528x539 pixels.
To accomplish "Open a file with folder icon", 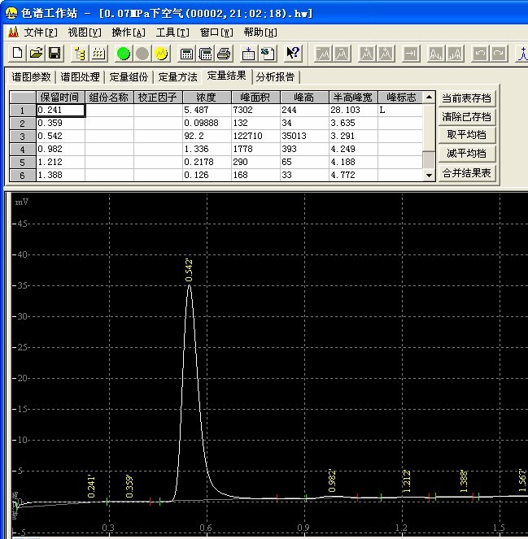I will pos(37,54).
